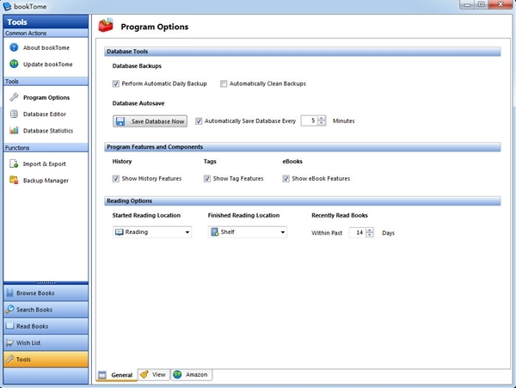Open Wish List navigation section
The height and width of the screenshot is (388, 516).
pyautogui.click(x=46, y=342)
